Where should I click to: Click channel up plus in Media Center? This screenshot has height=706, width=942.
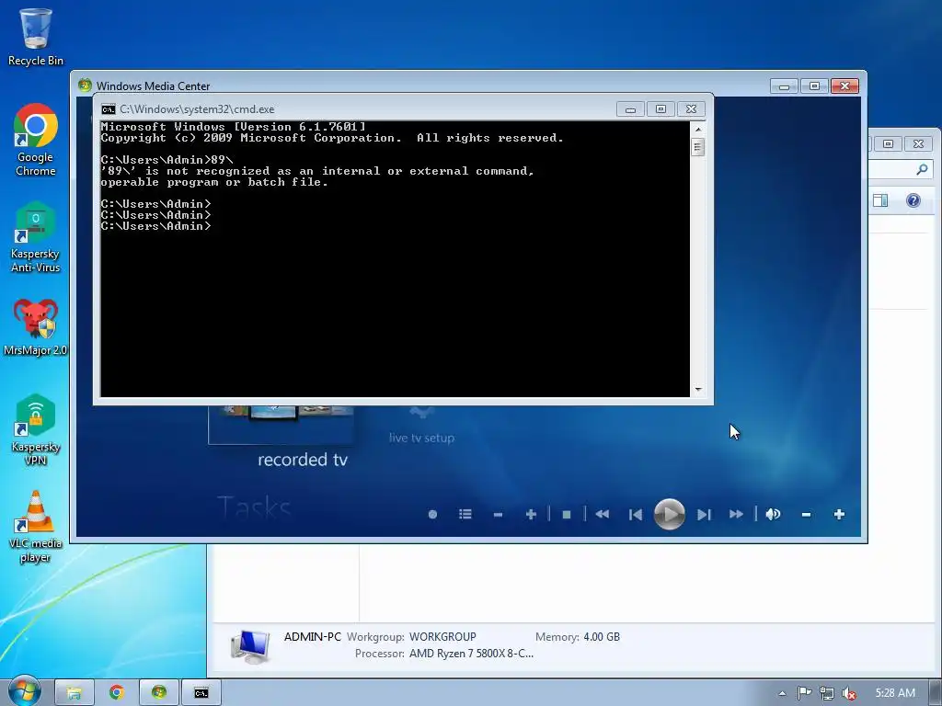click(x=531, y=515)
